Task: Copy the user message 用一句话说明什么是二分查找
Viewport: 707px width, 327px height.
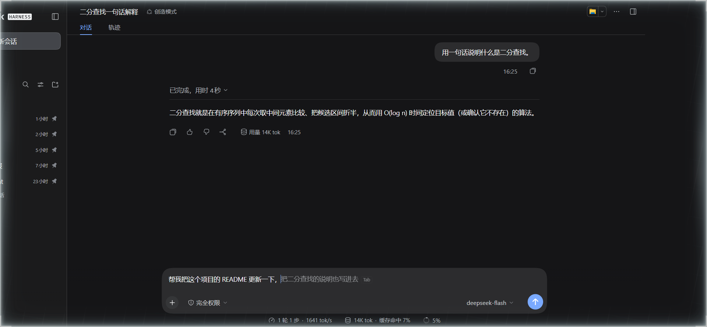Action: [x=532, y=71]
